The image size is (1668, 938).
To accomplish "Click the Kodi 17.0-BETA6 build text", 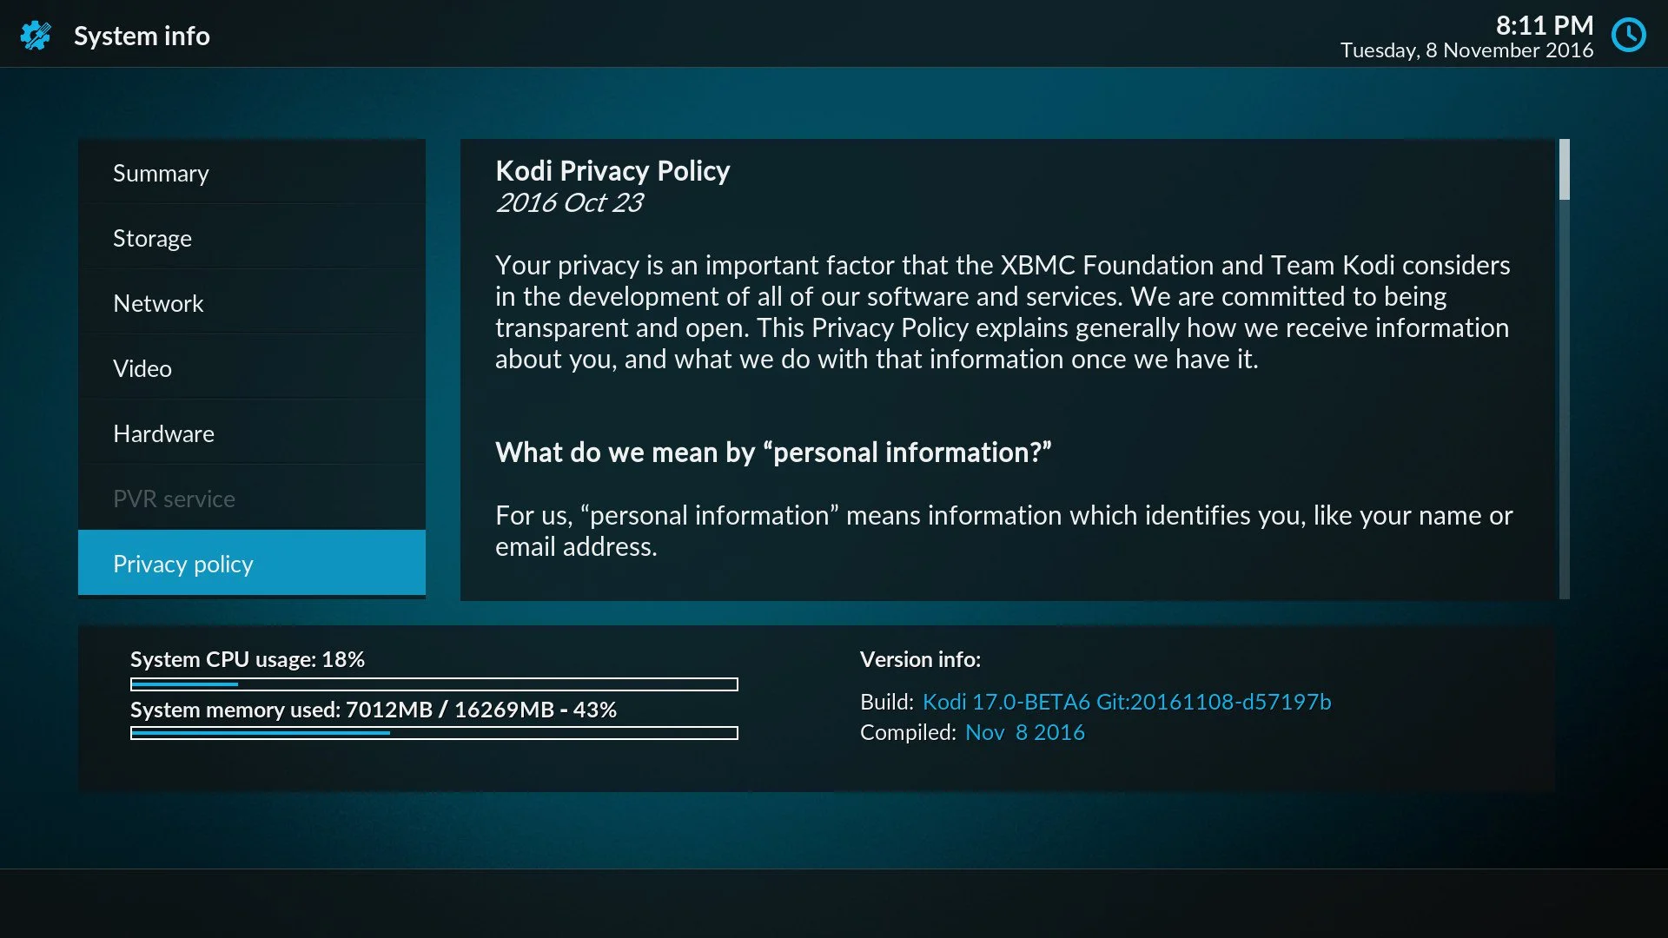I will 1126,702.
